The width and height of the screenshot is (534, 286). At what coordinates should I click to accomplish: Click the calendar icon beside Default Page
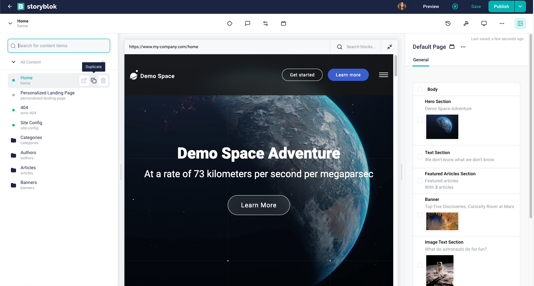click(x=452, y=47)
